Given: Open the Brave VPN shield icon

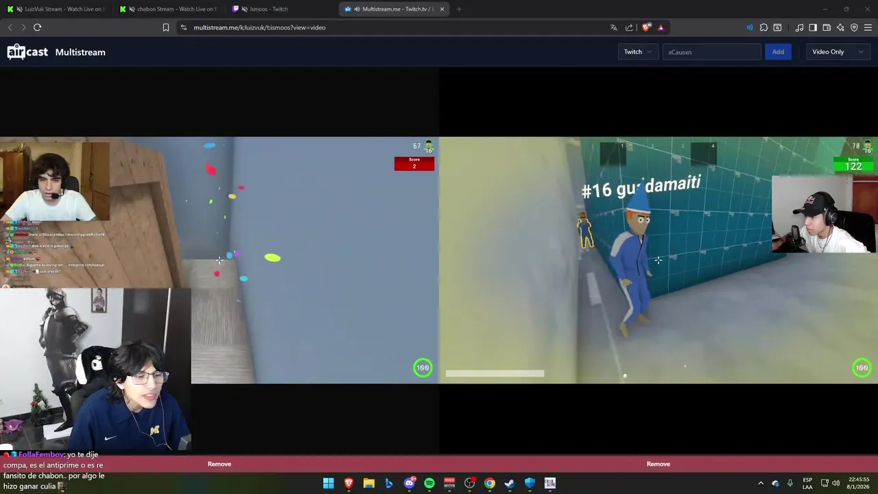Looking at the screenshot, I should point(854,27).
